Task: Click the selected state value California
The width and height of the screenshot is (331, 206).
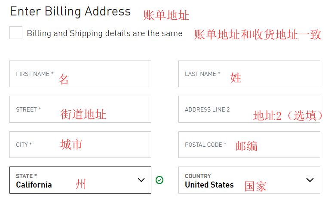Action: click(34, 185)
